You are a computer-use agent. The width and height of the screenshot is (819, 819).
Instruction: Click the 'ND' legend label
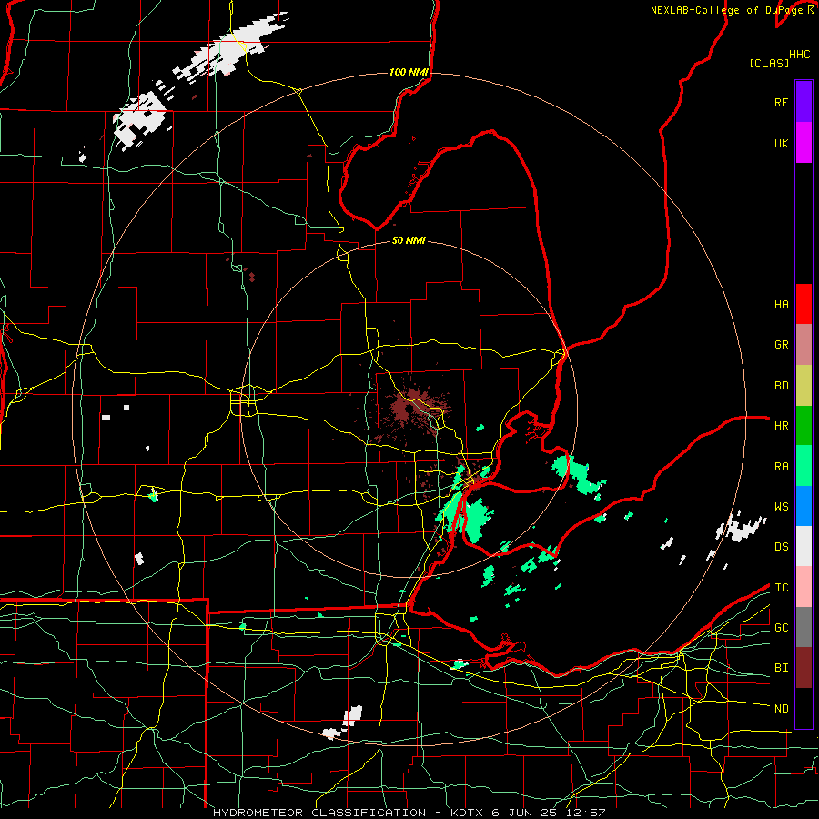point(781,709)
